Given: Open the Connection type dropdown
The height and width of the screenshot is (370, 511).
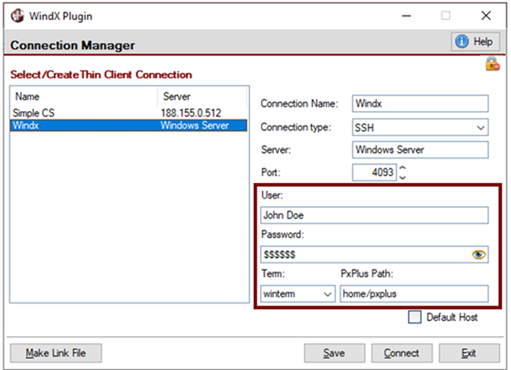Looking at the screenshot, I should tap(420, 128).
